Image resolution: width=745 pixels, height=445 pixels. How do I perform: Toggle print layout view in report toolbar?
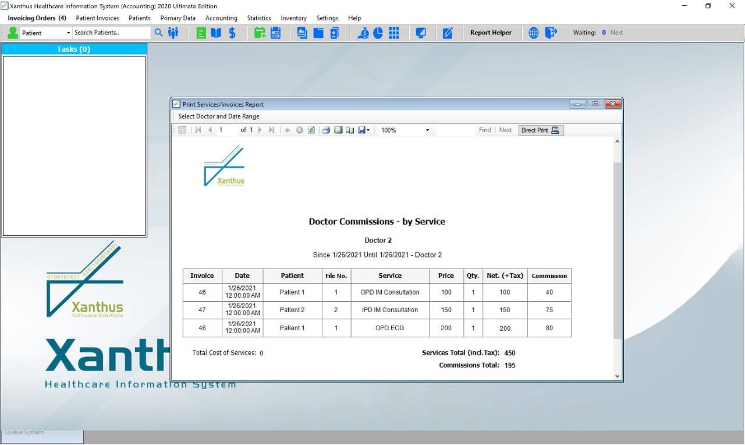(338, 130)
